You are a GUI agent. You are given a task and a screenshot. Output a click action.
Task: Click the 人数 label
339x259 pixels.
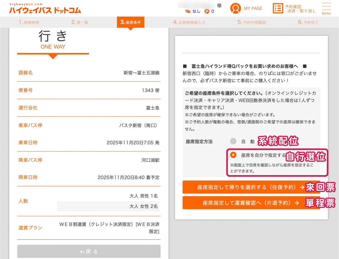23,201
